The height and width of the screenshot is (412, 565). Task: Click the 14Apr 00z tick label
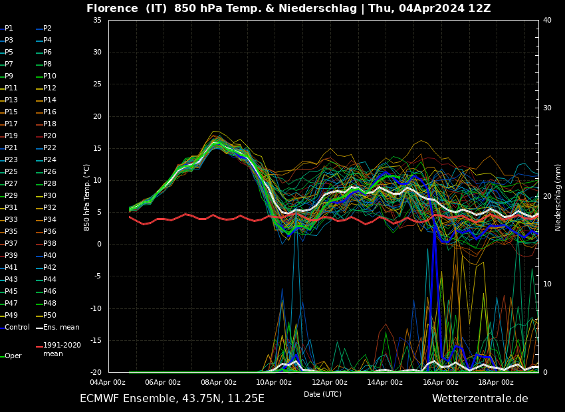(x=385, y=382)
